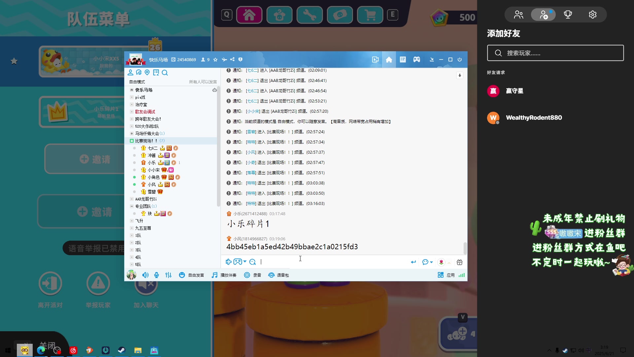This screenshot has height=357, width=634.
Task: Open Microsoft Edge from the taskbar
Action: pos(41,350)
